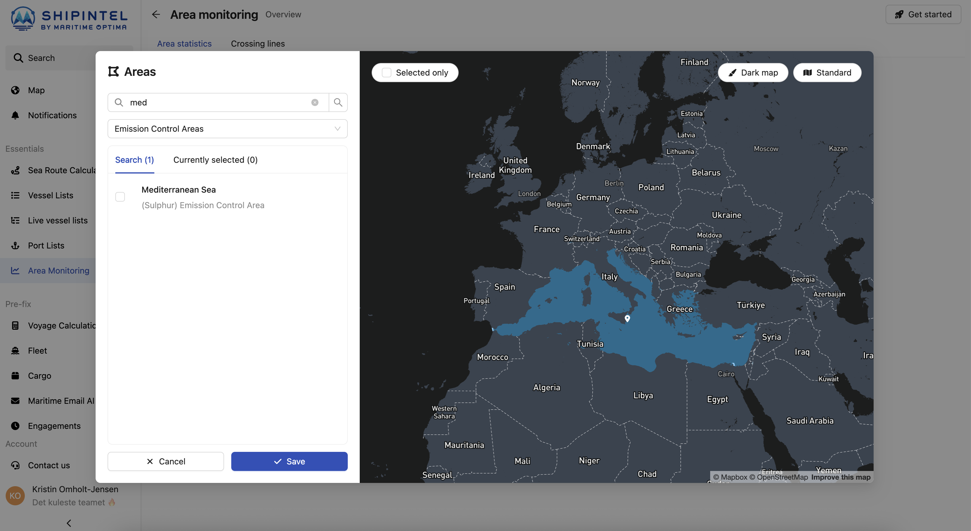971x531 pixels.
Task: Click the magnifier search button in Areas
Action: pyautogui.click(x=338, y=102)
